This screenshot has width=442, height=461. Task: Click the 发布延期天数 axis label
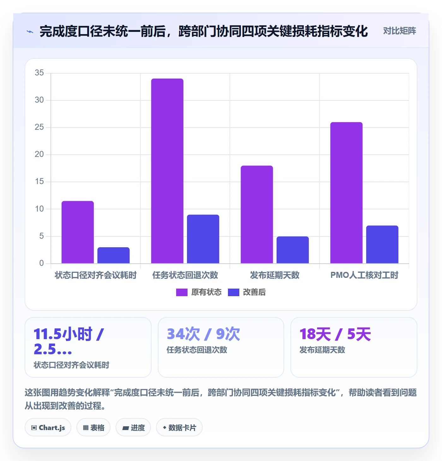tap(275, 275)
